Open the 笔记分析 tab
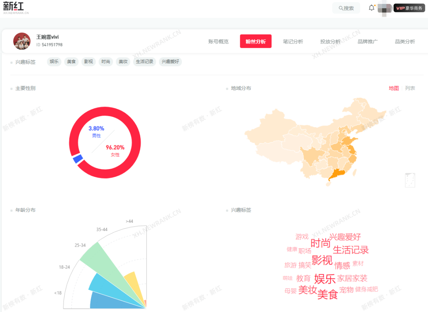 coord(293,42)
